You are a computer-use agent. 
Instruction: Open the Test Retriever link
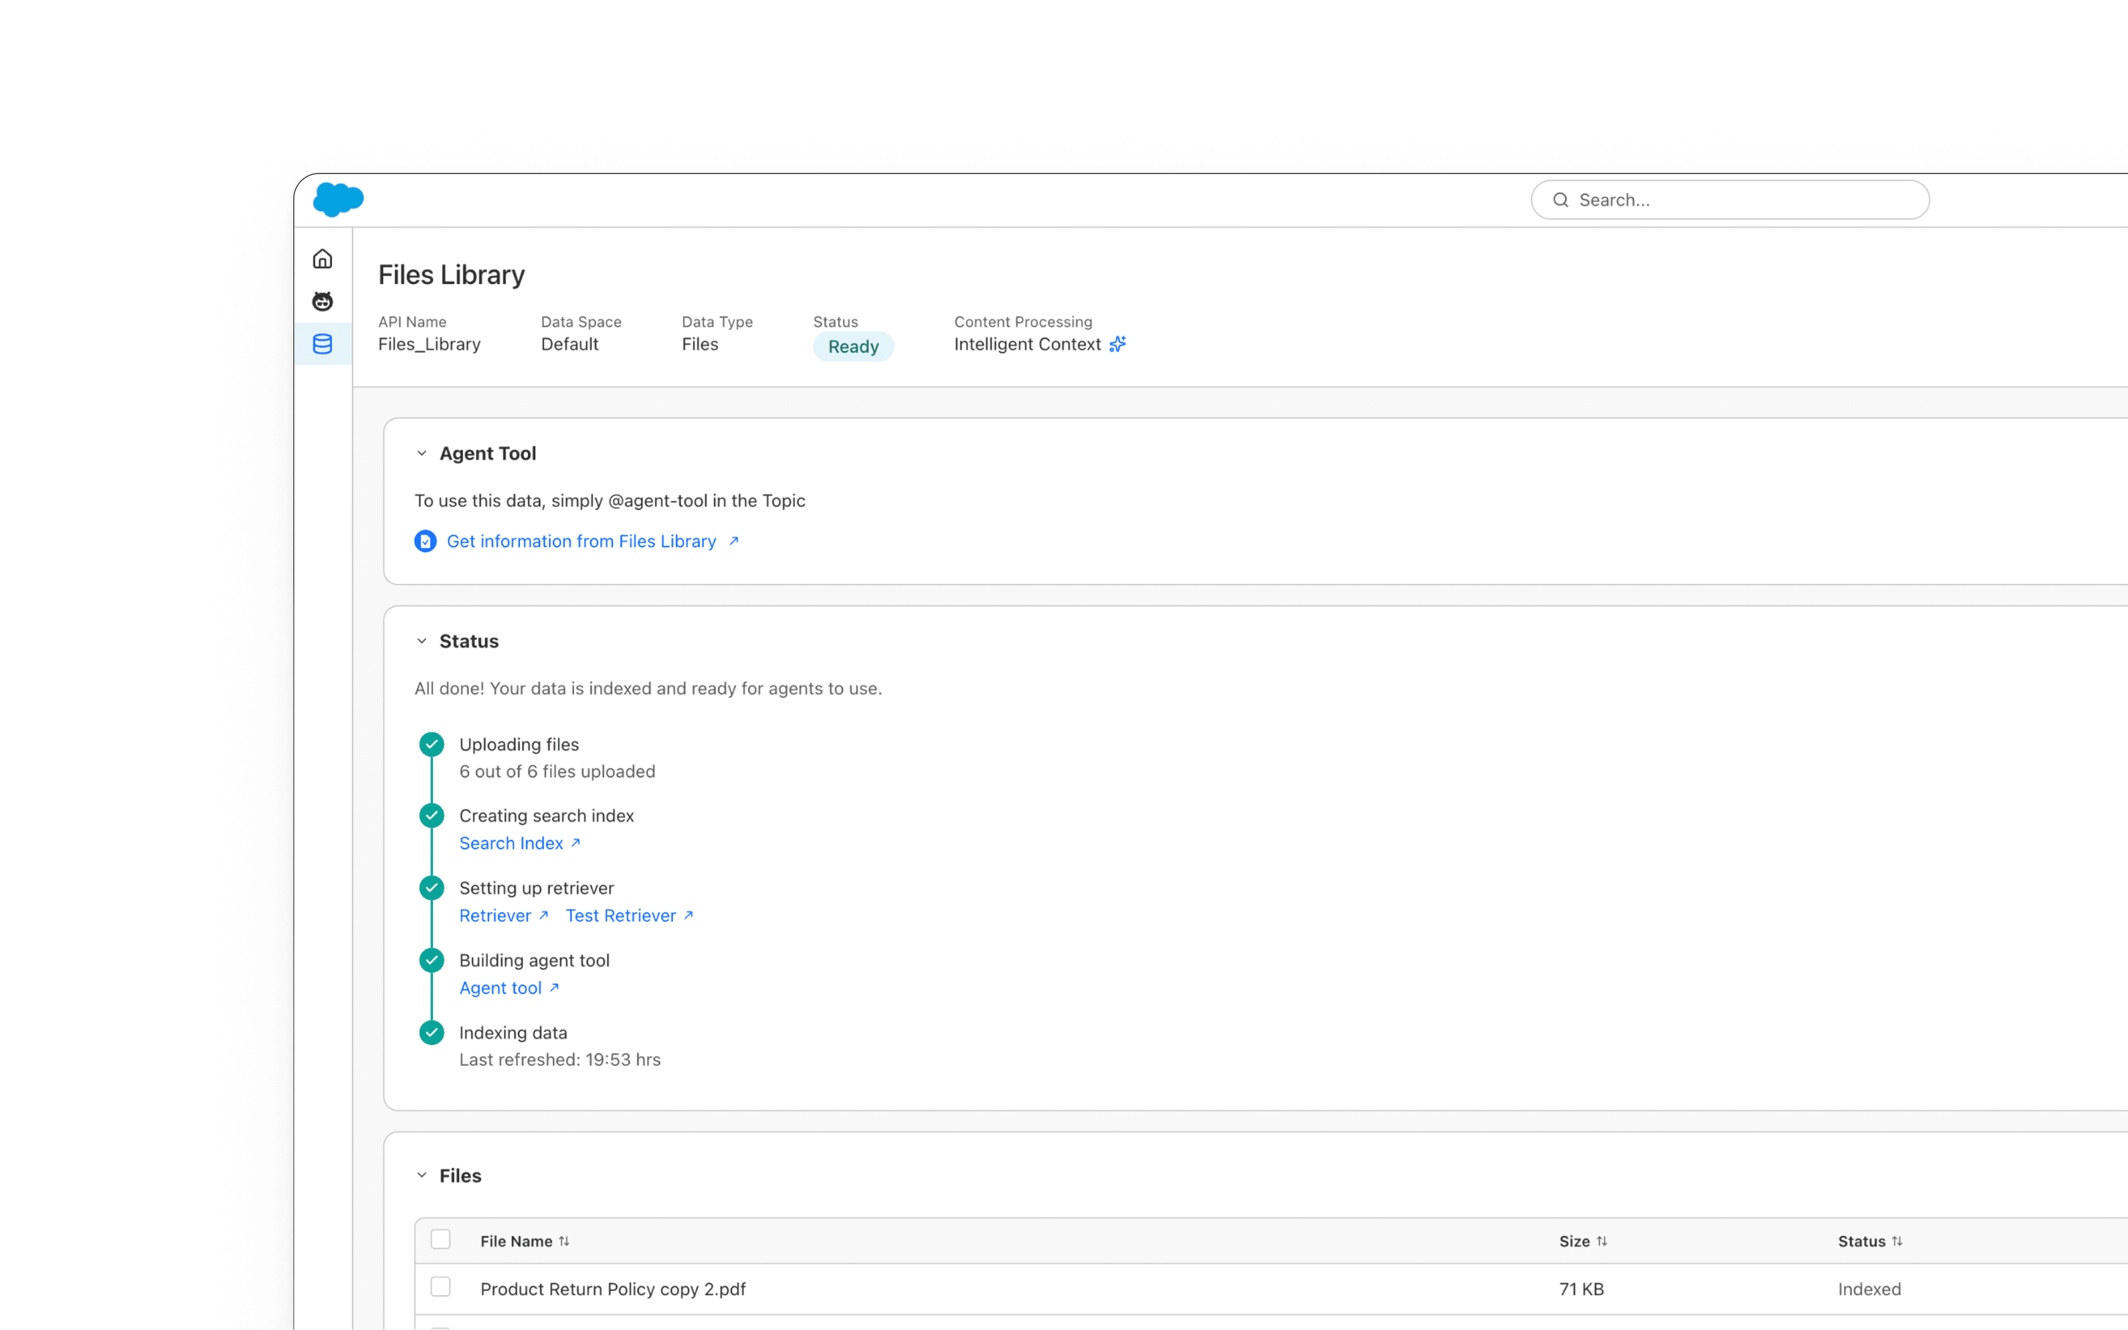coord(621,915)
